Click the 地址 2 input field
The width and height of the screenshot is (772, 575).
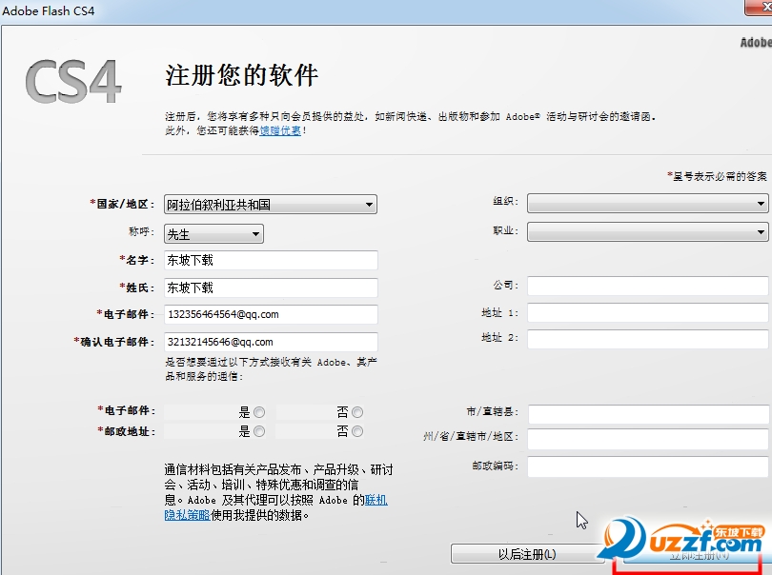pos(648,340)
